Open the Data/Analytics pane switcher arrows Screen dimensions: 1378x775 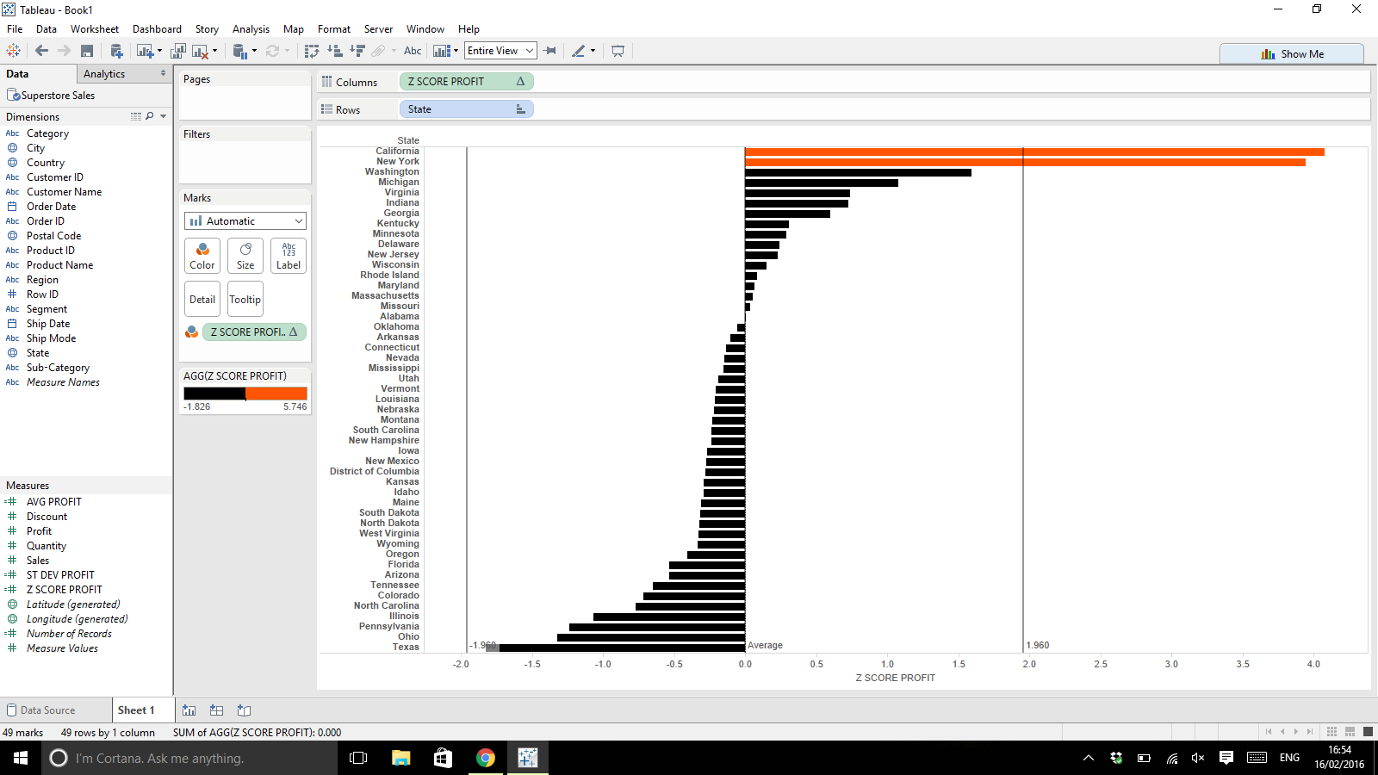pyautogui.click(x=163, y=74)
